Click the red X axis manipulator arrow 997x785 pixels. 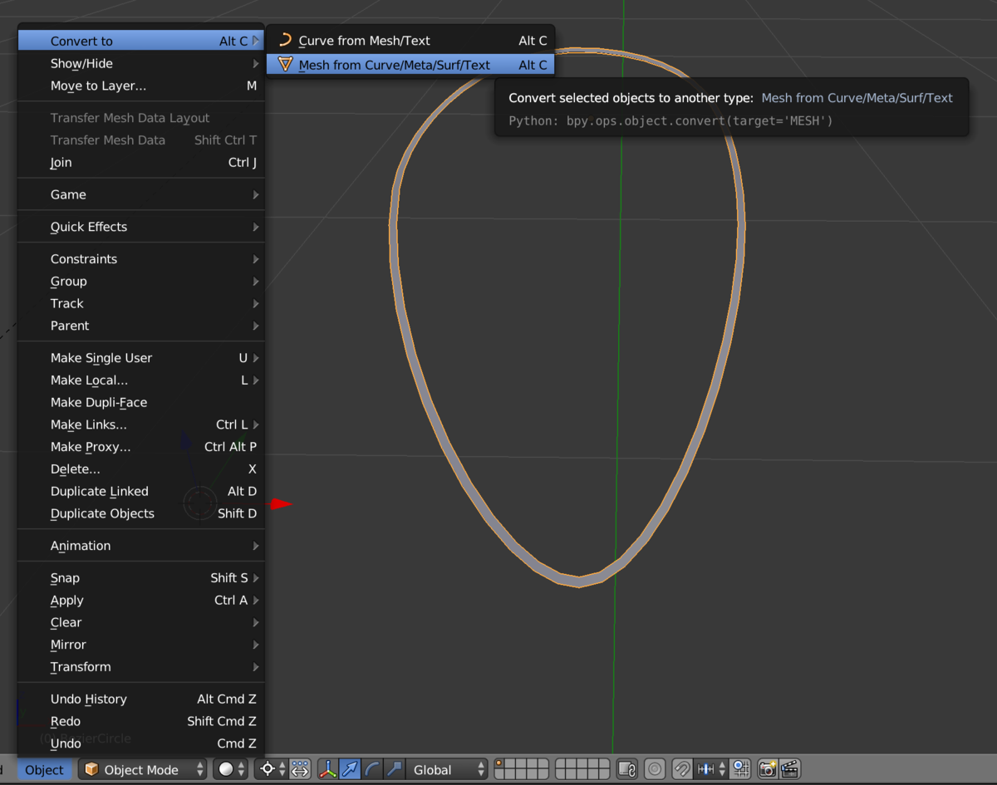(281, 503)
